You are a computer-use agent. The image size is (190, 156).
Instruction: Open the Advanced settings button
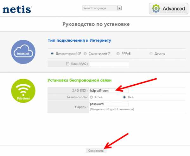[x=168, y=9]
